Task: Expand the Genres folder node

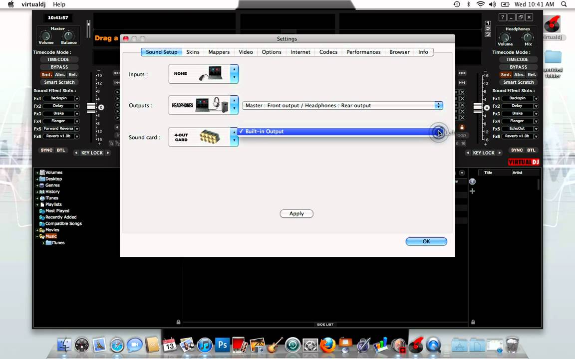Action: click(x=37, y=185)
